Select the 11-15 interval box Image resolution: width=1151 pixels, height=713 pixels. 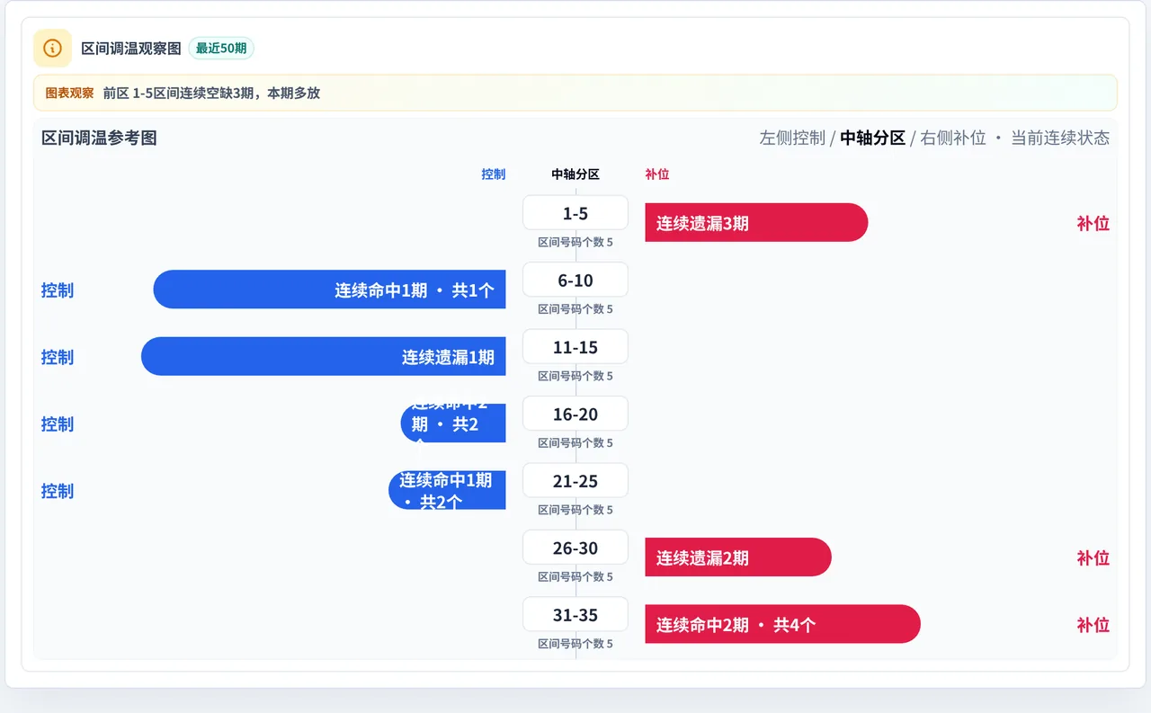click(575, 347)
